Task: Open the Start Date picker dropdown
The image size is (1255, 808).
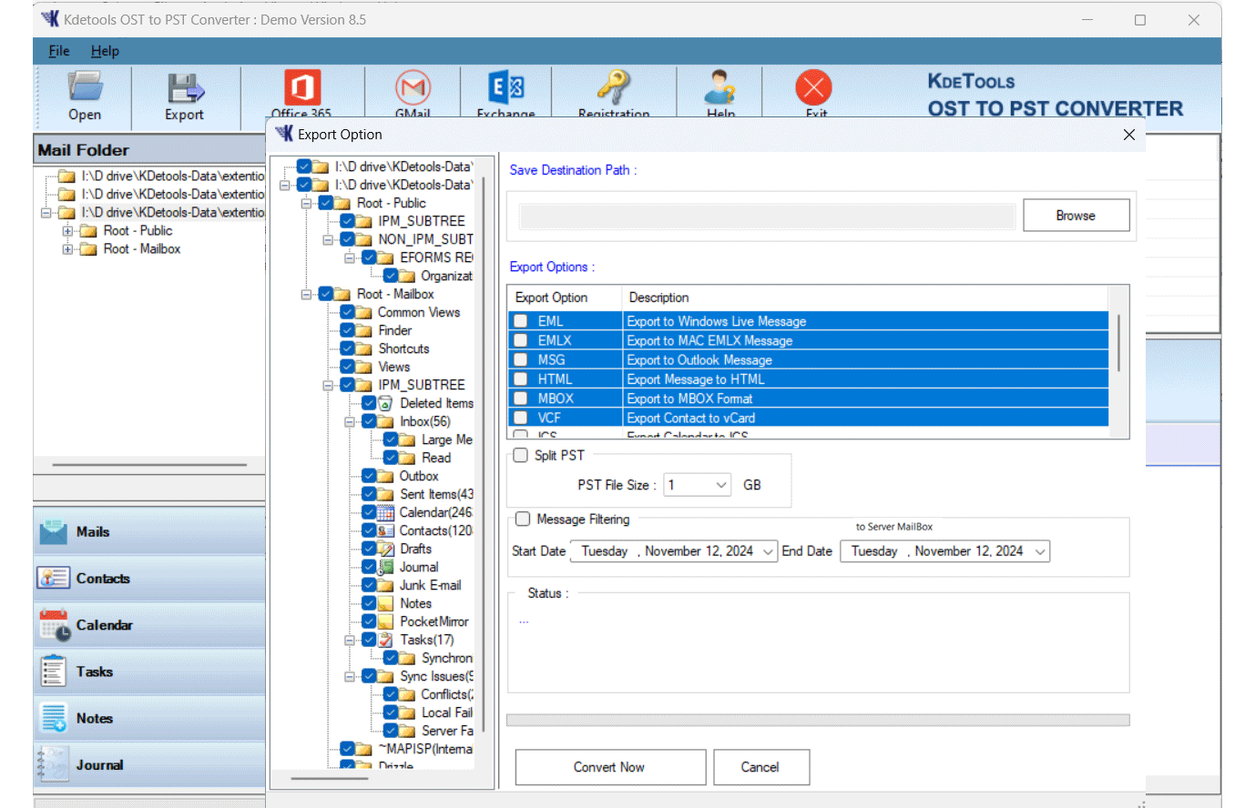Action: point(768,552)
